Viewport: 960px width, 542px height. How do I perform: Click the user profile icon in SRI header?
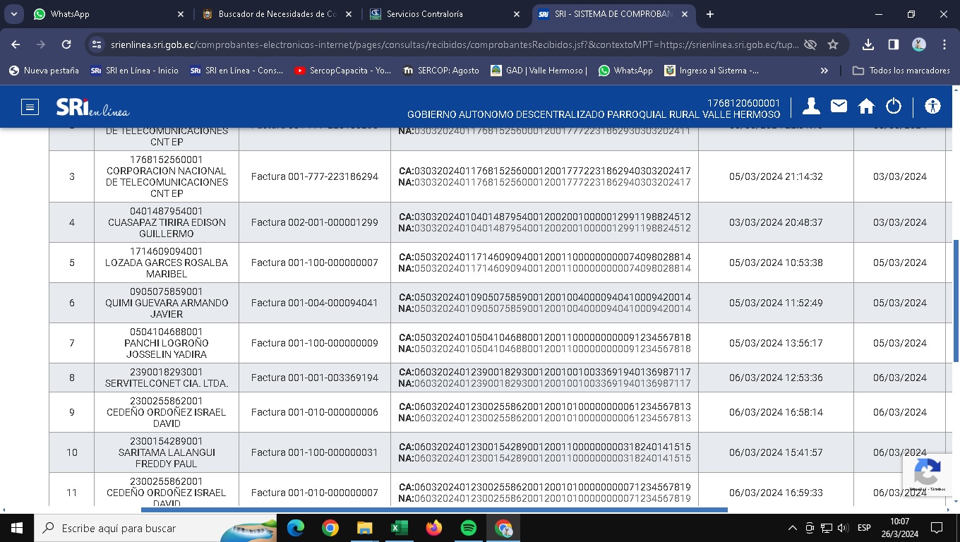click(811, 107)
